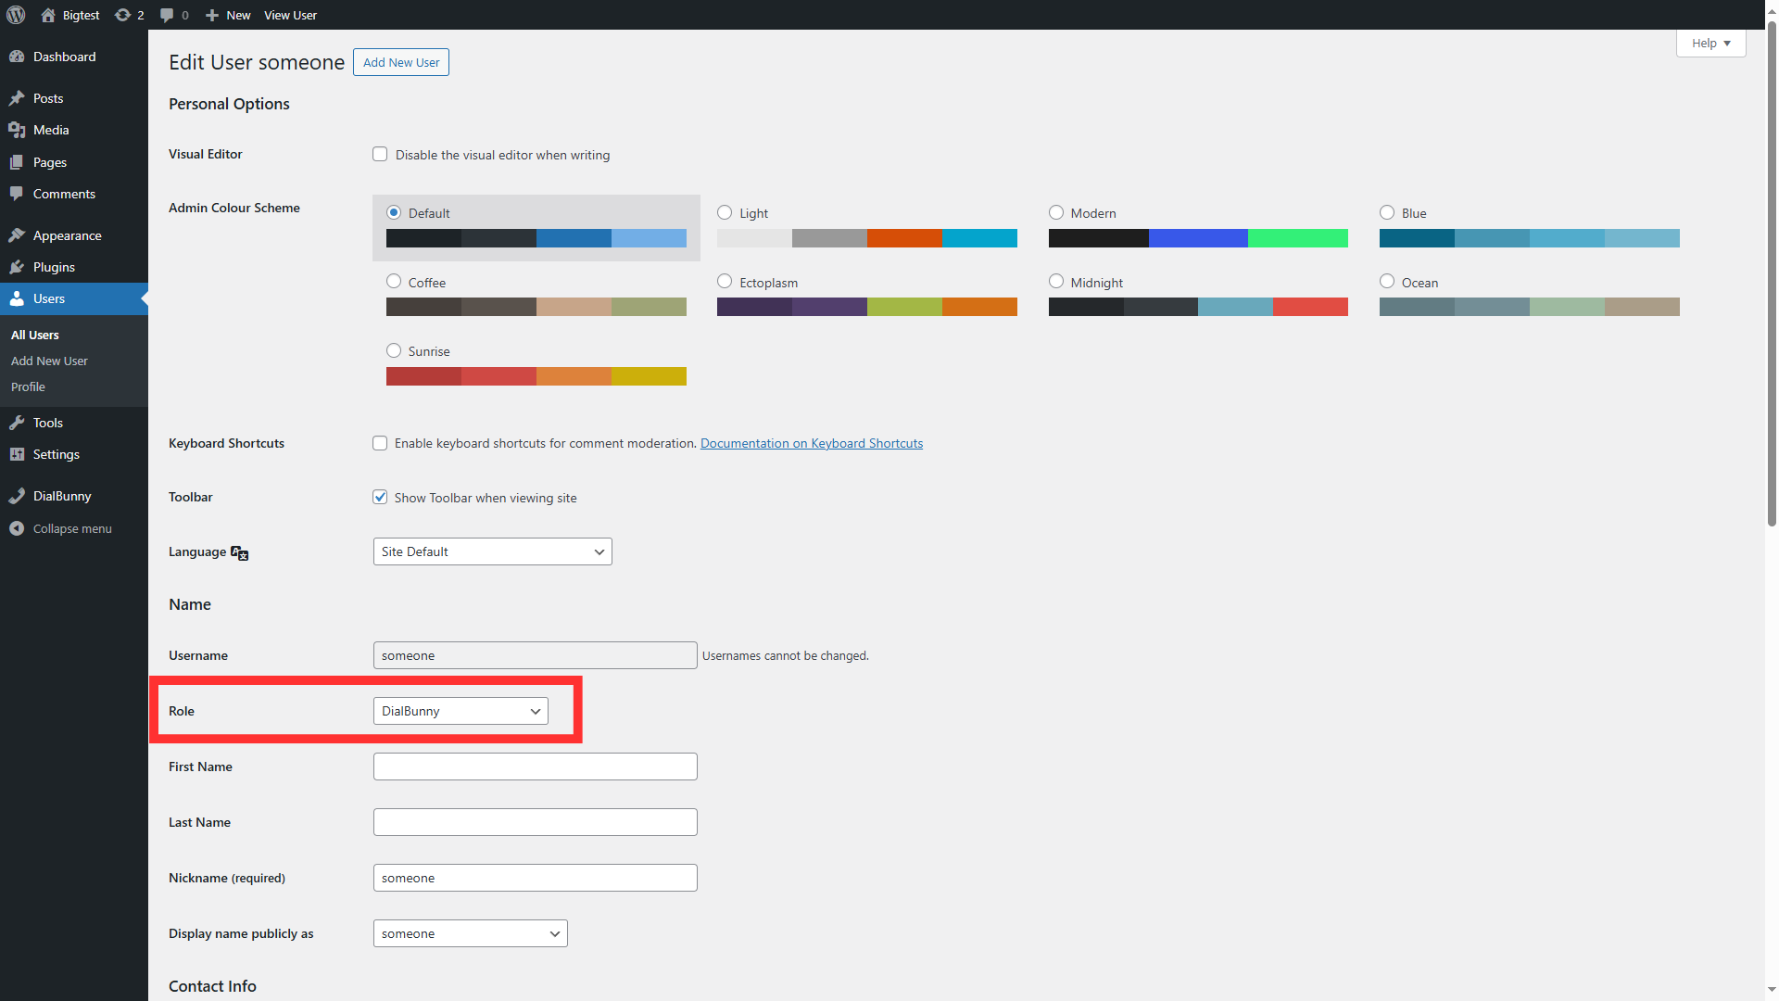The height and width of the screenshot is (1001, 1779).
Task: Open the Language Site Default dropdown
Action: 492,551
